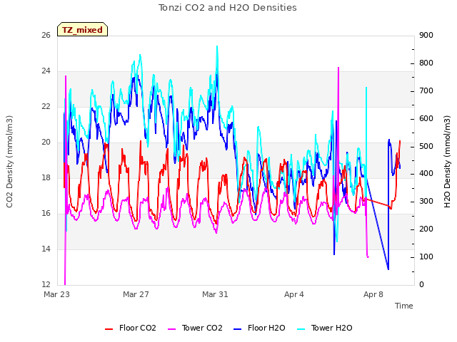
Task: Click the Apr 4 x-axis tick label
Action: [x=294, y=294]
